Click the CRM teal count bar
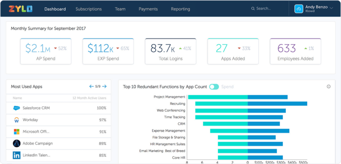Image resolution: width=341 pixels, height=164 pixels. (x=225, y=124)
